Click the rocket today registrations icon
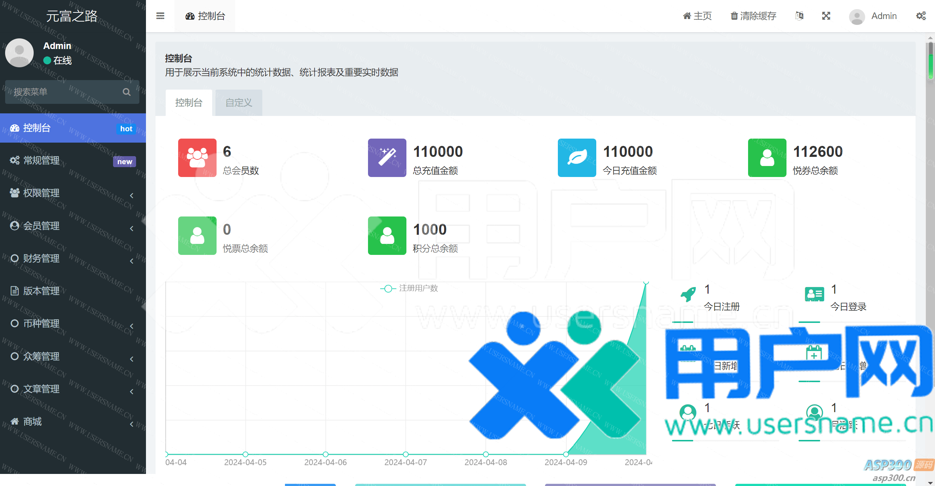The image size is (935, 486). 688,294
